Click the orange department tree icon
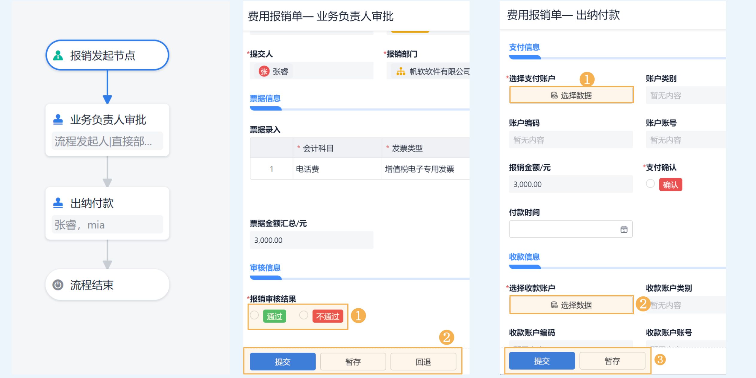Viewport: 756px width, 378px height. [x=401, y=71]
